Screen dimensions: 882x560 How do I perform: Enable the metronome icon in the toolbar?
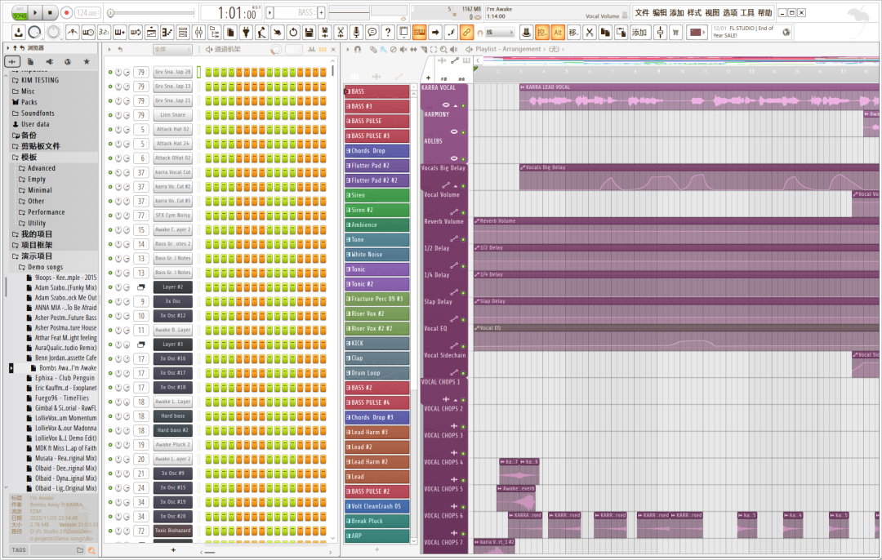click(x=70, y=32)
